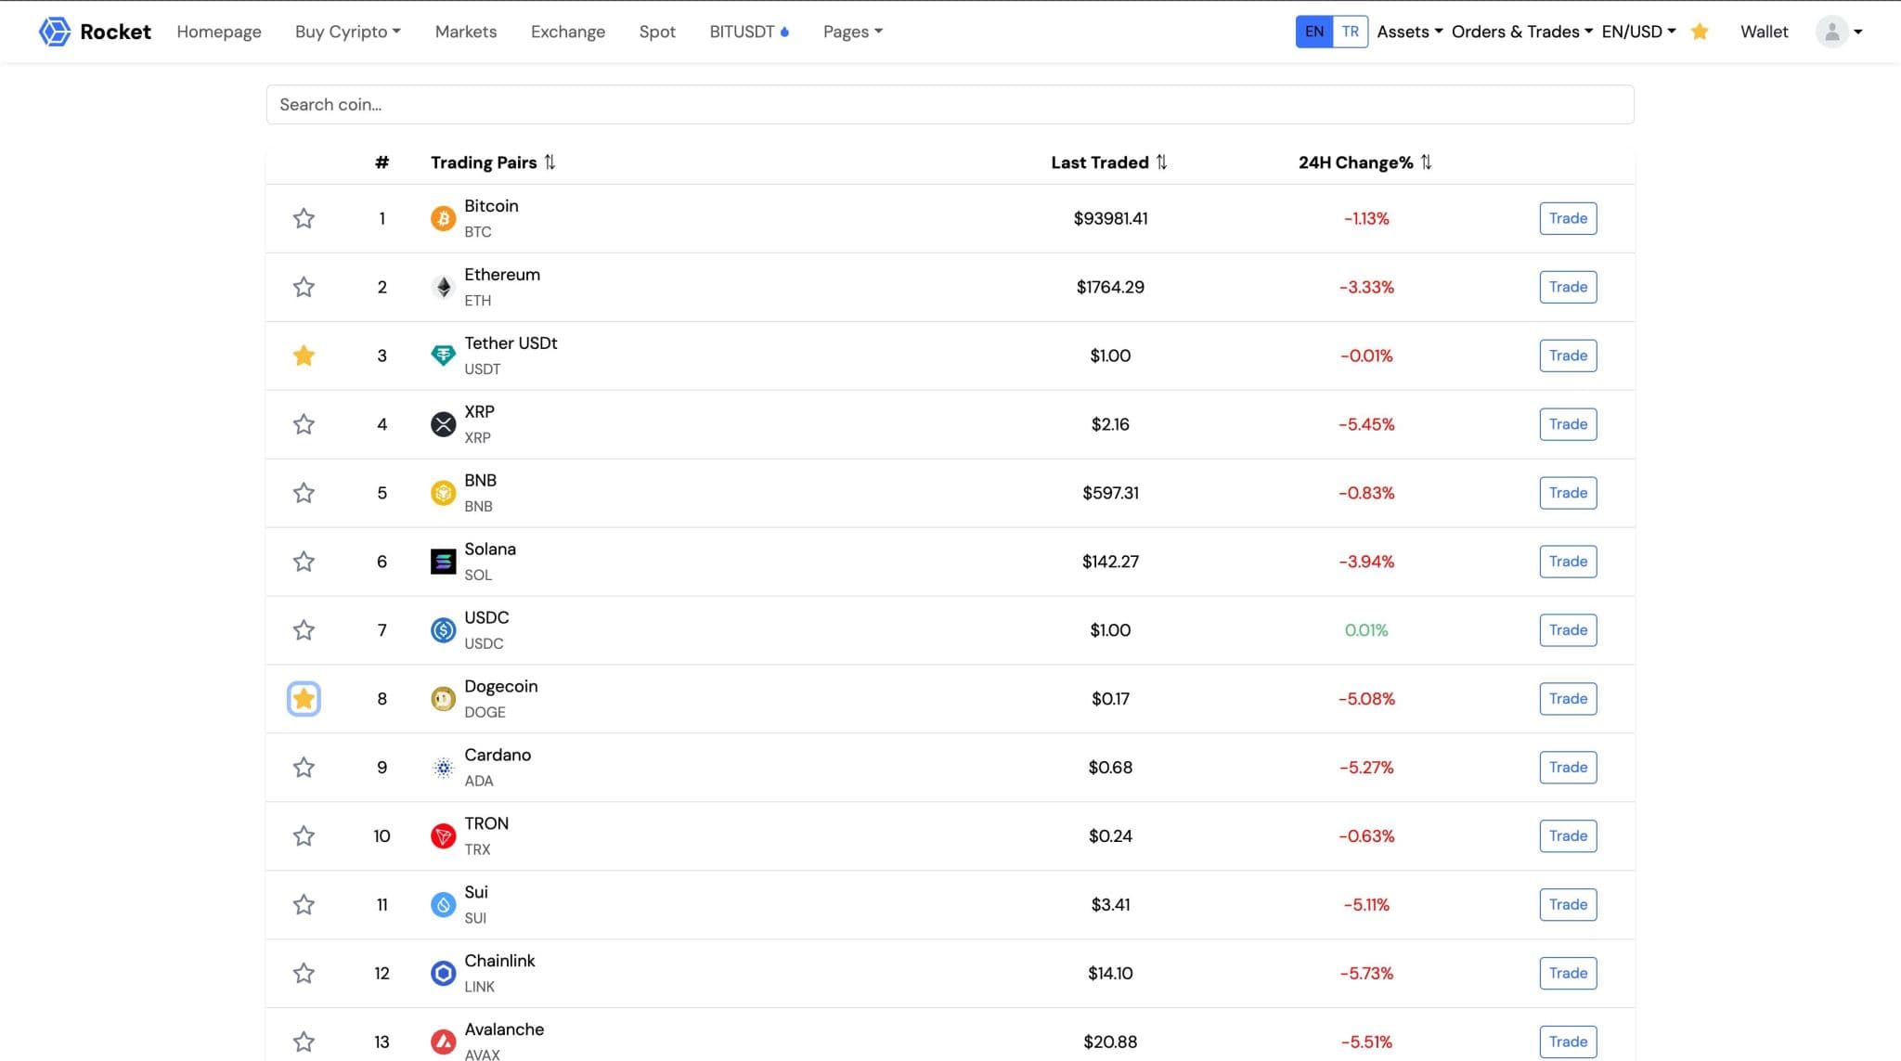
Task: Expand the Buy Cyripto dropdown
Action: [x=347, y=32]
